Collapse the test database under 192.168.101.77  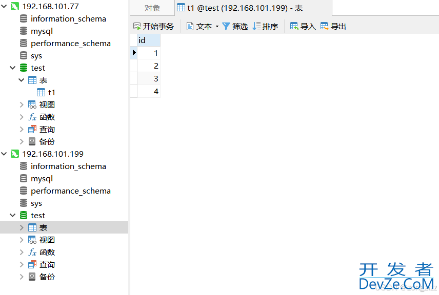[x=13, y=68]
